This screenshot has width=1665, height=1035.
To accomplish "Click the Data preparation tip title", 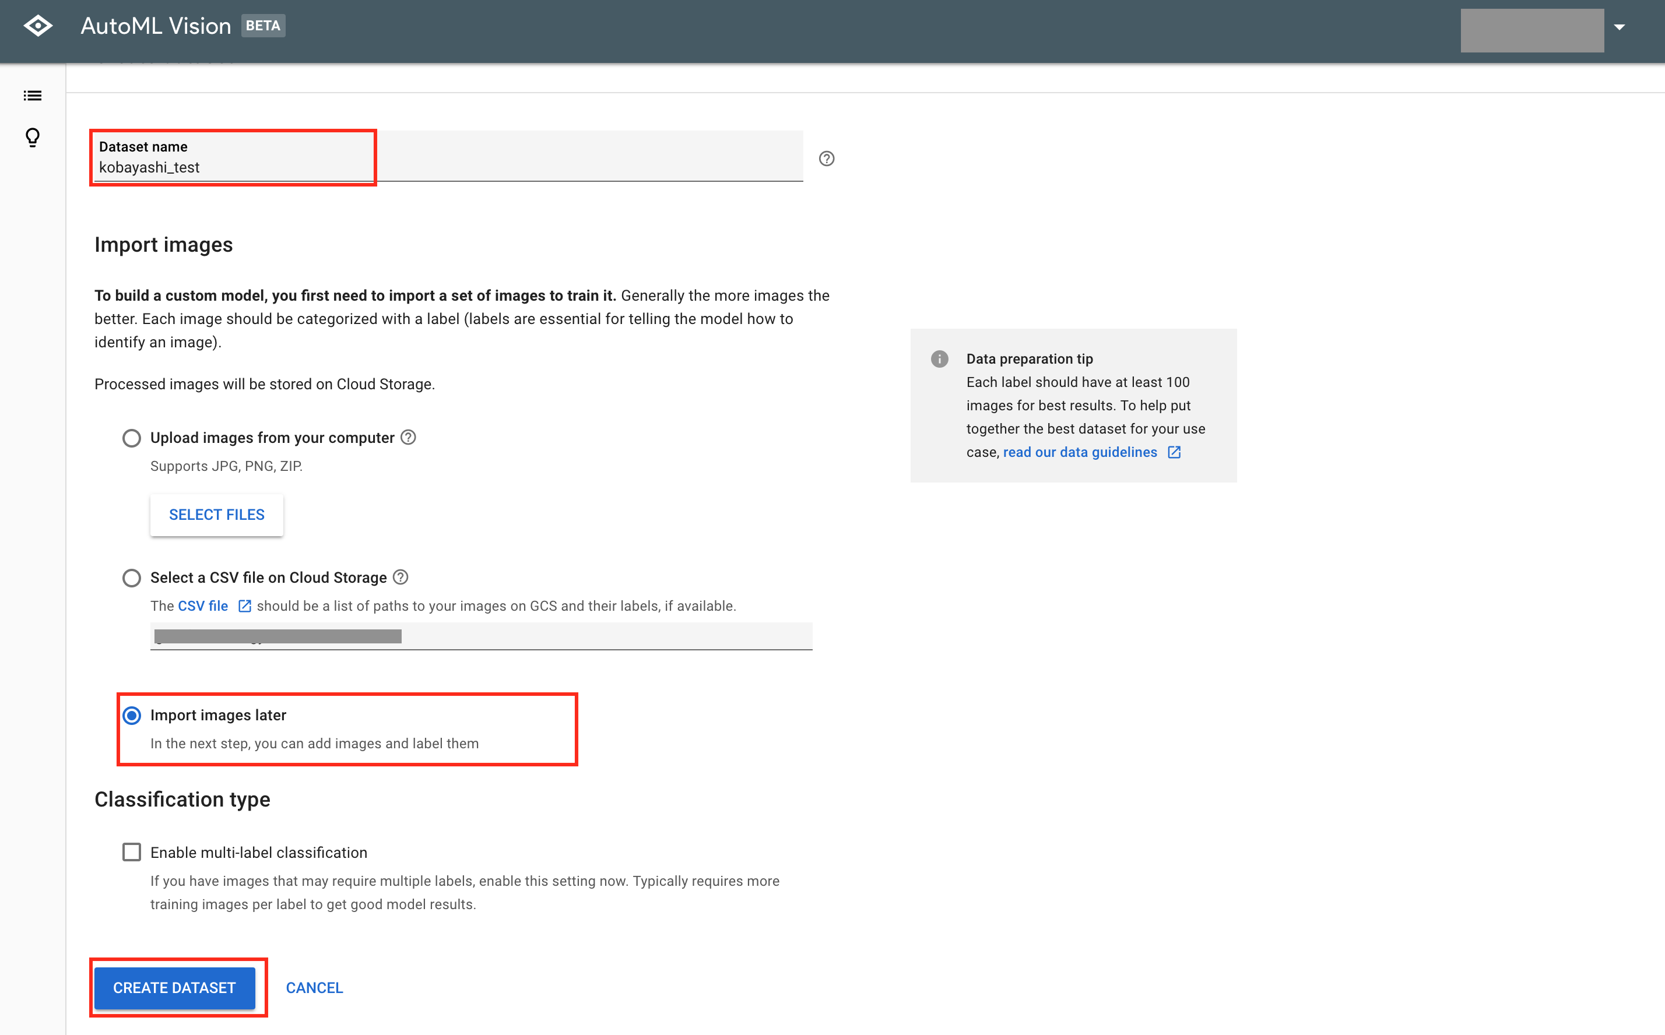I will click(x=1029, y=358).
